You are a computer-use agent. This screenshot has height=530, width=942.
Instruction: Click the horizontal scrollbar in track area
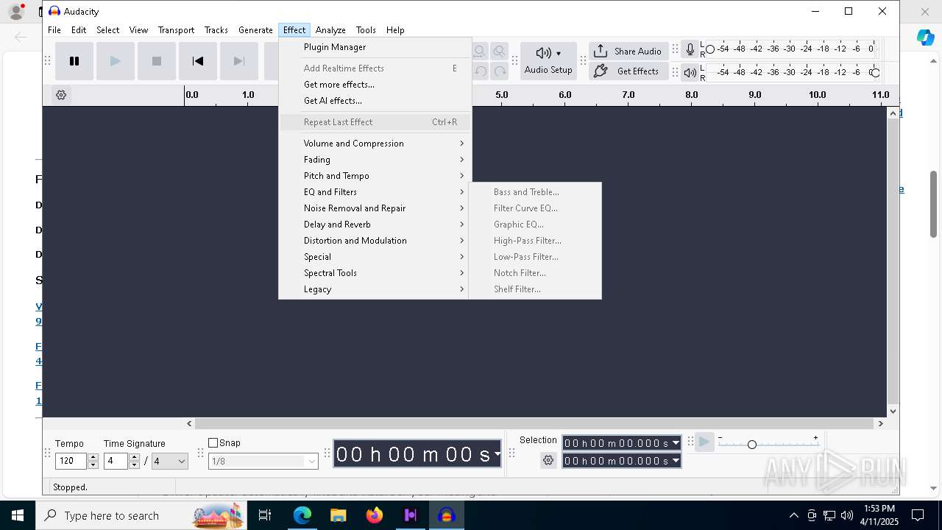[x=534, y=423]
